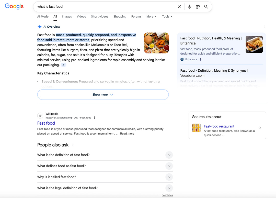Open Google Lens camera search
The width and height of the screenshot is (276, 198).
point(198,7)
